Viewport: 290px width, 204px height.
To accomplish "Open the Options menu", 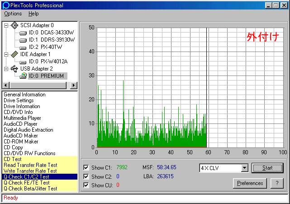I will [x=13, y=14].
